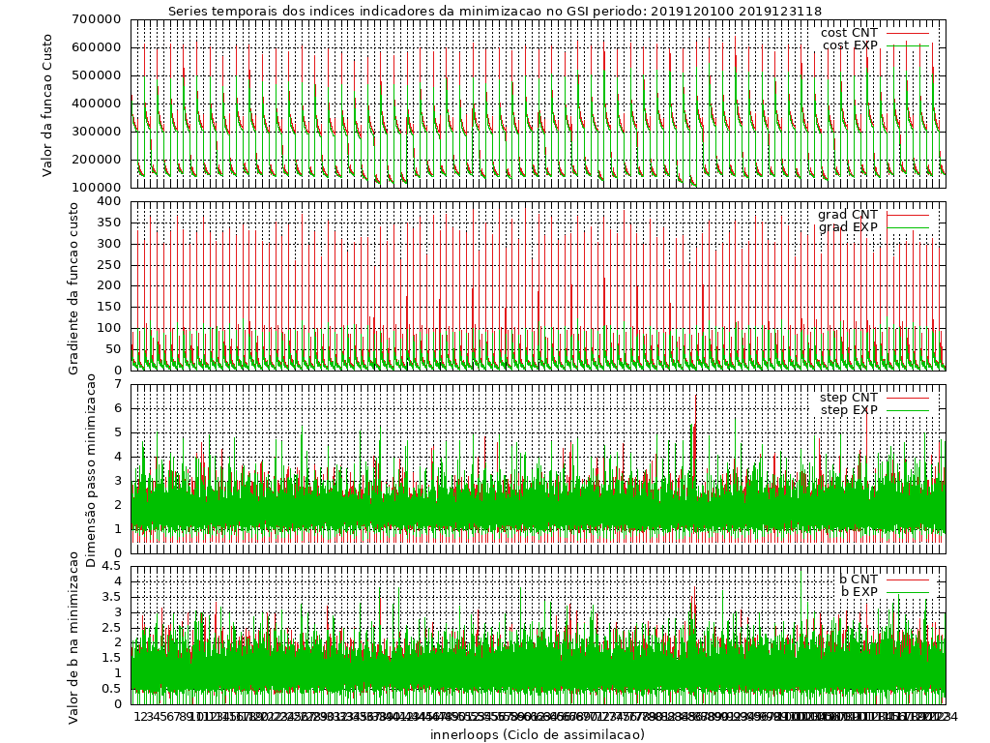Select the 150 tick on gradient axis
Screen dimensions: 990x743
tap(110, 307)
